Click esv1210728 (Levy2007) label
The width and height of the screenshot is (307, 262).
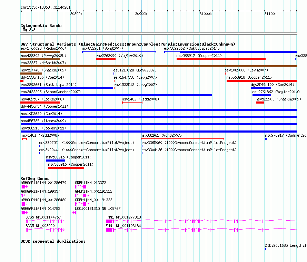[x=135, y=70]
